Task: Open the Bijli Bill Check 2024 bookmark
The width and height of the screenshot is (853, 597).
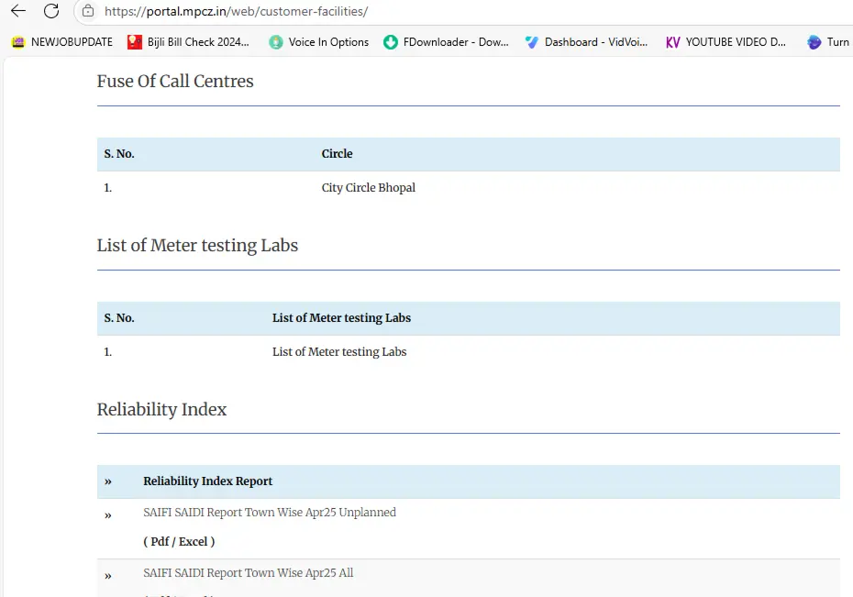Action: tap(188, 42)
